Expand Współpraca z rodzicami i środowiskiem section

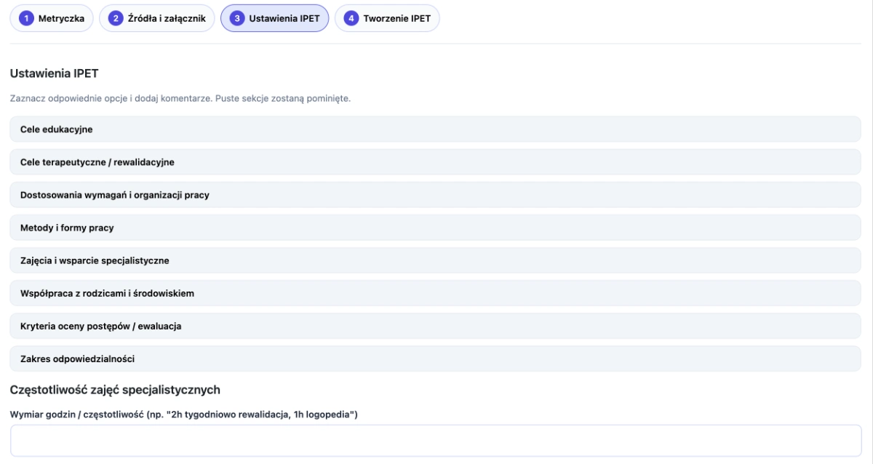pos(435,293)
